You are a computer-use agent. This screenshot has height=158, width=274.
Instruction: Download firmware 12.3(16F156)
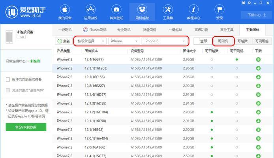point(258,77)
